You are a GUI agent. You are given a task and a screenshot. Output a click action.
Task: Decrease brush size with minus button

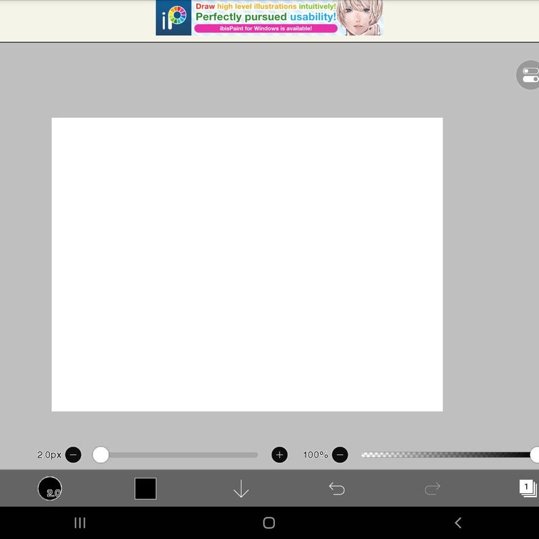click(x=73, y=455)
